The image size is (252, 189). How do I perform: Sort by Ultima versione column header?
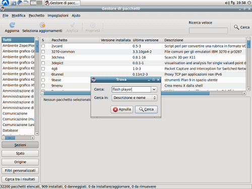(147, 40)
